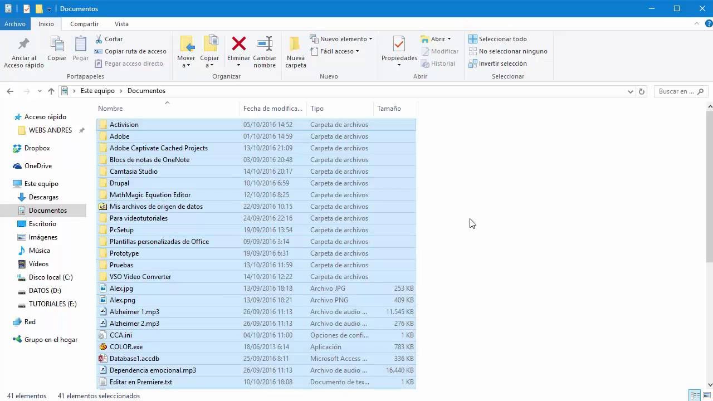This screenshot has width=713, height=401.
Task: Select Descargas in sidebar
Action: click(43, 197)
